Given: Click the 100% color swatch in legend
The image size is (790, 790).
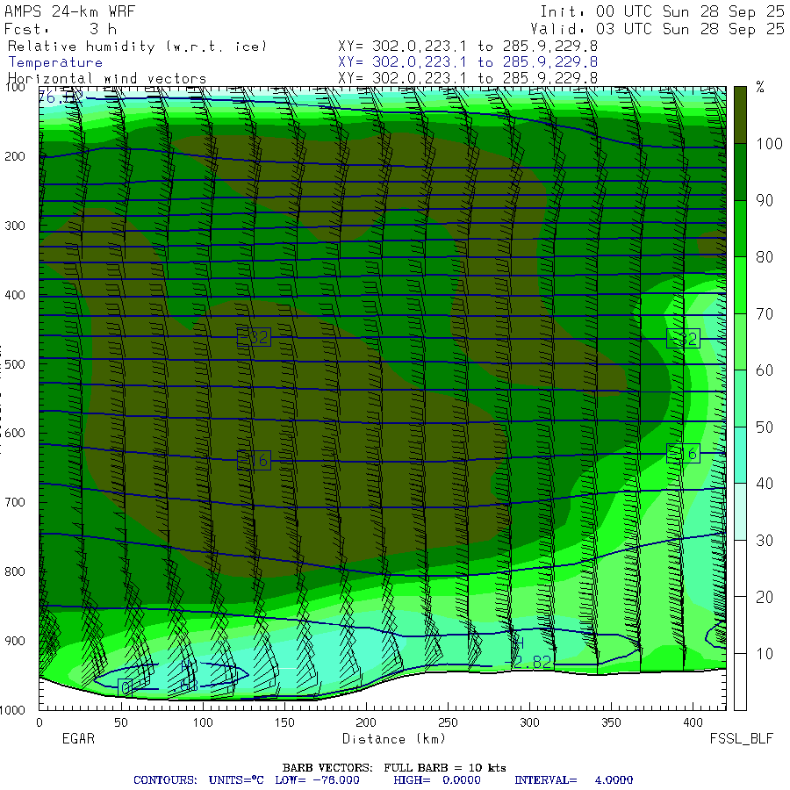Looking at the screenshot, I should click(740, 115).
